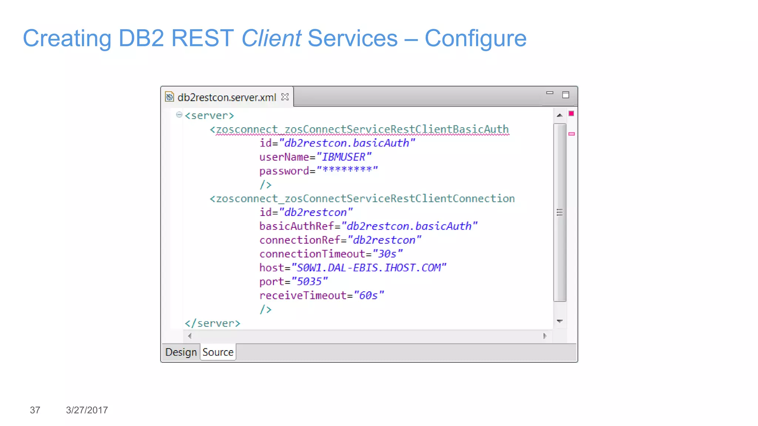Select the db2restcon.server.xml editor tab
This screenshot has width=758, height=426.
pos(227,97)
